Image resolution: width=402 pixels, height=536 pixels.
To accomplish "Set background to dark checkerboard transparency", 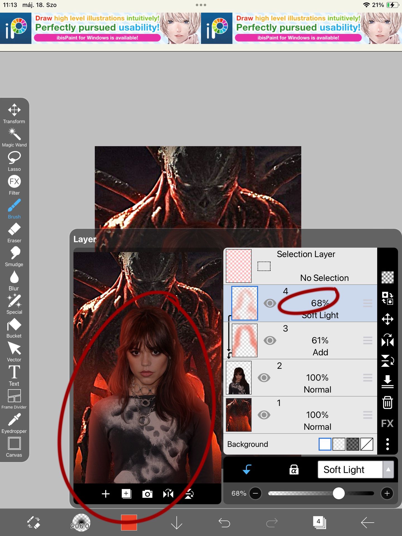I will [x=353, y=444].
